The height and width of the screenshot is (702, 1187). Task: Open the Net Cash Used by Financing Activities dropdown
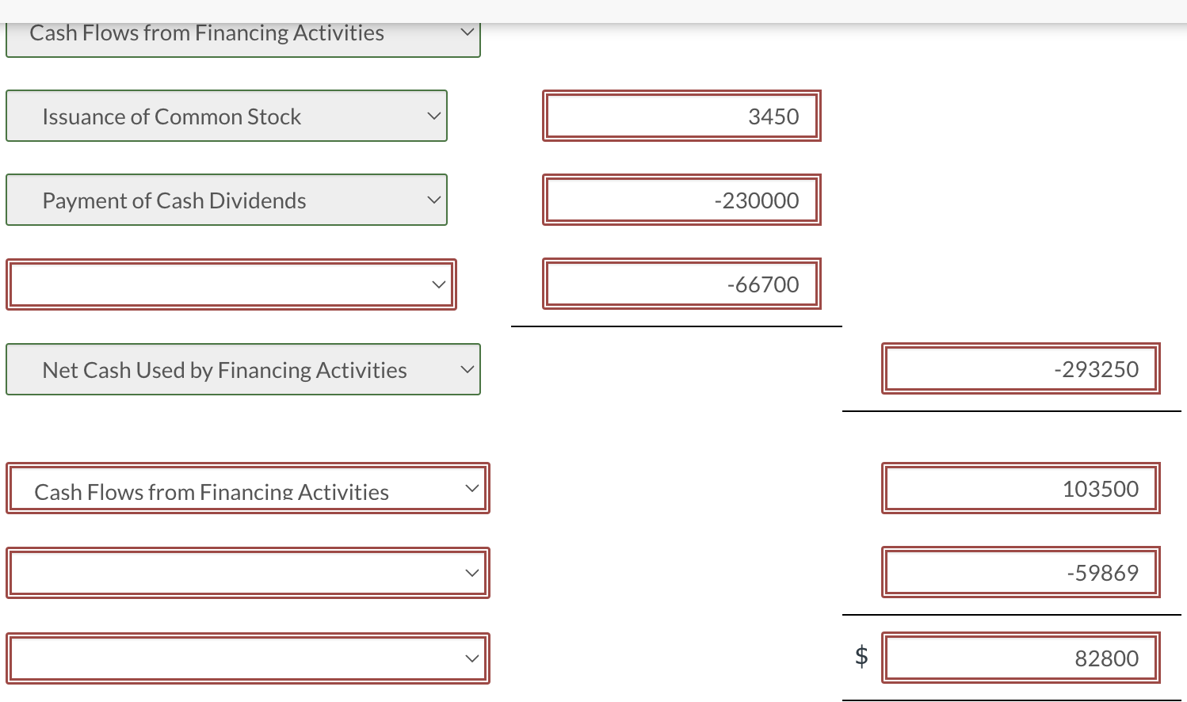(x=243, y=369)
